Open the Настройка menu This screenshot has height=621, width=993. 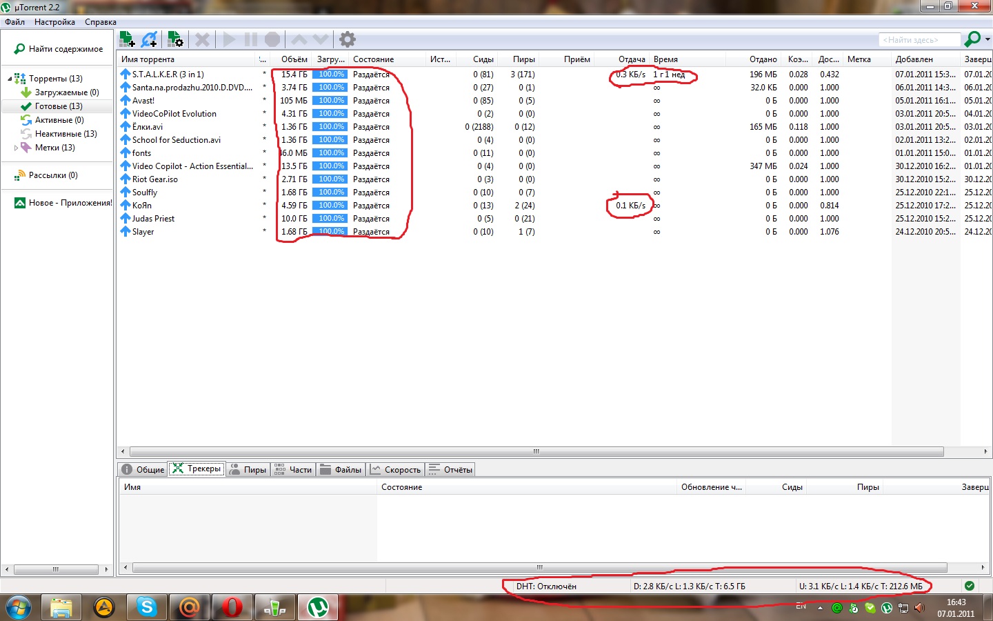coord(54,22)
